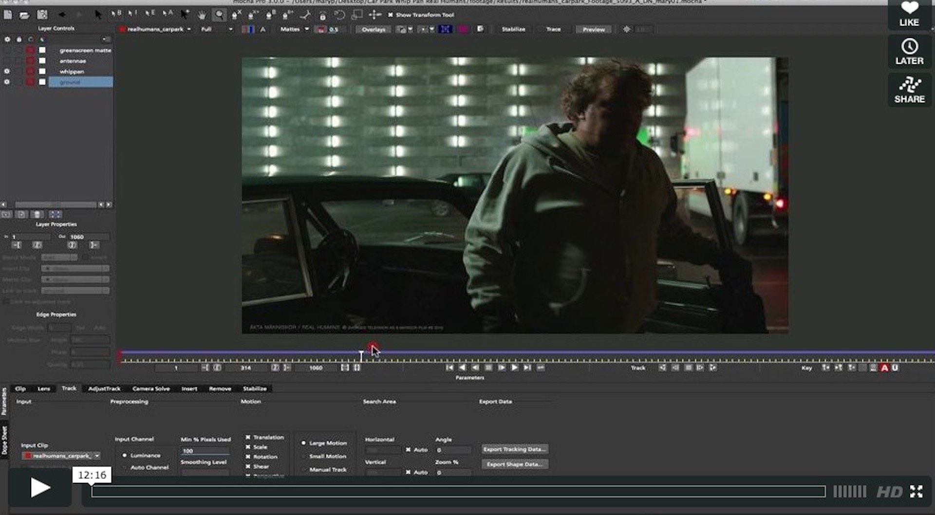935x515 pixels.
Task: Select the Manual Track radio option
Action: (303, 469)
